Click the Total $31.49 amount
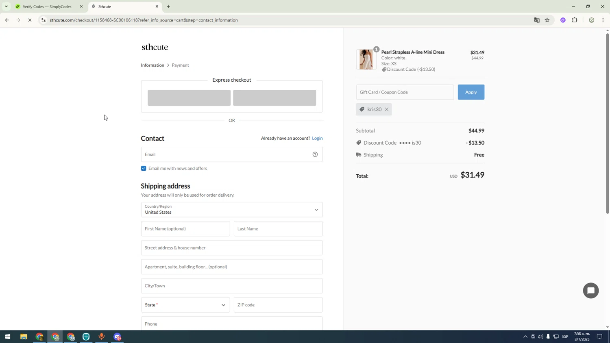This screenshot has height=343, width=610. point(472,175)
